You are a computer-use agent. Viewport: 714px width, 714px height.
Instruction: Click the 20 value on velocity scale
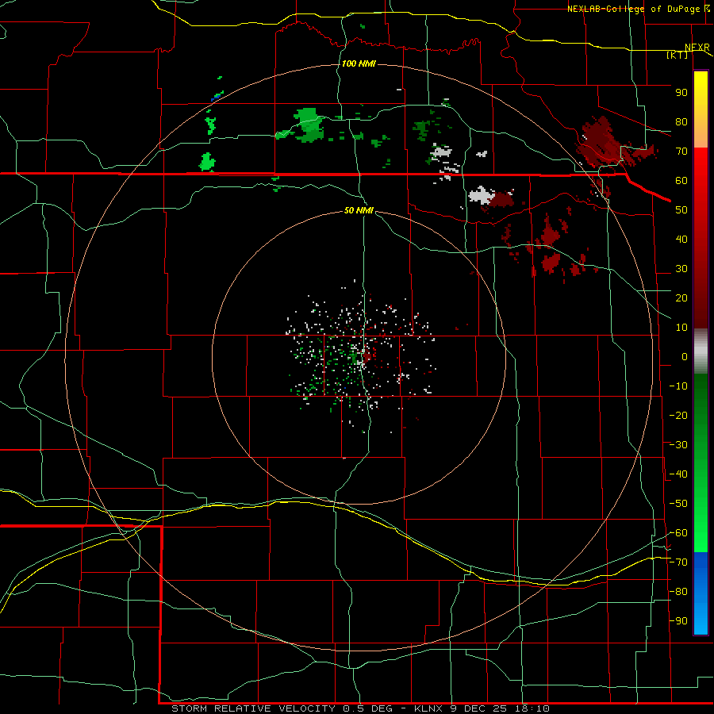click(x=681, y=298)
